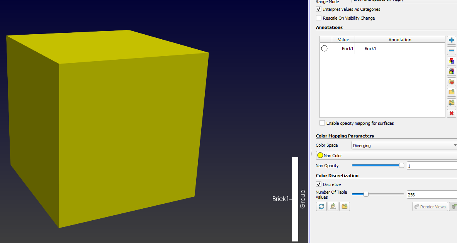Toggle the Discretize checkbox

click(x=319, y=184)
